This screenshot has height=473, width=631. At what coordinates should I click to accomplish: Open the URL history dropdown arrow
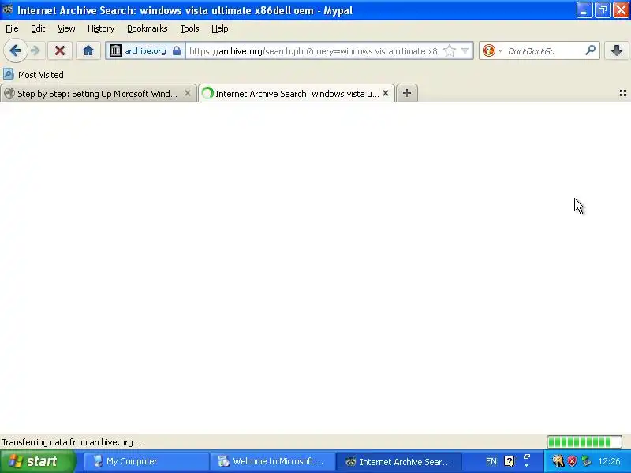tap(465, 50)
